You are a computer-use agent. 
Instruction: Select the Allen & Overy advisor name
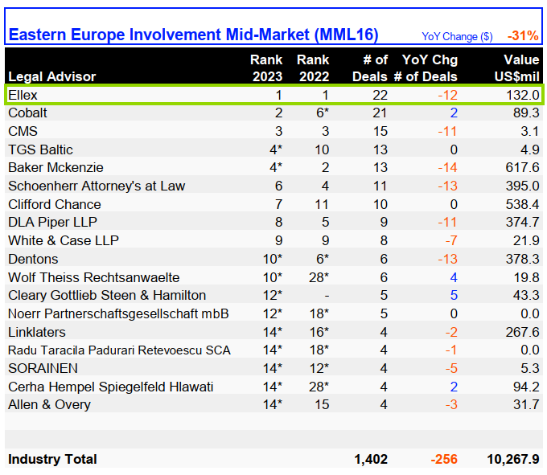[49, 405]
